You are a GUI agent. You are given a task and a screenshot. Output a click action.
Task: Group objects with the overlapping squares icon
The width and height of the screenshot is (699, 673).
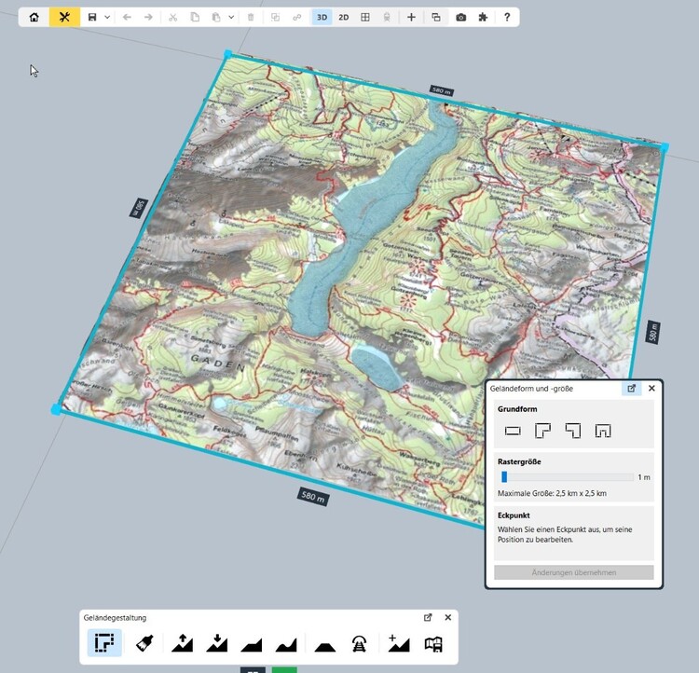tap(275, 18)
